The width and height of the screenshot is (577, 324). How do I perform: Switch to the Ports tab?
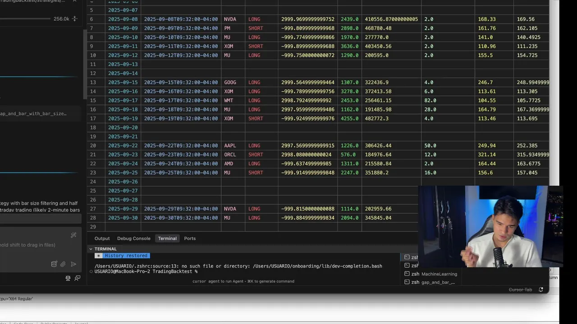[x=190, y=238]
